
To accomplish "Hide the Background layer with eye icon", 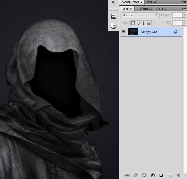I will tap(123, 32).
